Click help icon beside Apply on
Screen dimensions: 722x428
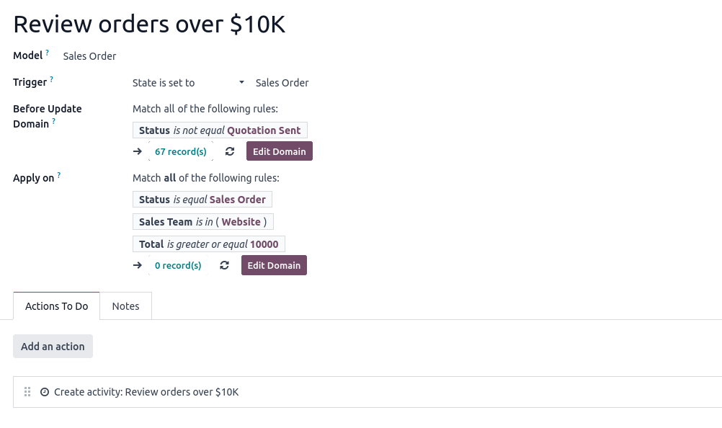coord(59,175)
